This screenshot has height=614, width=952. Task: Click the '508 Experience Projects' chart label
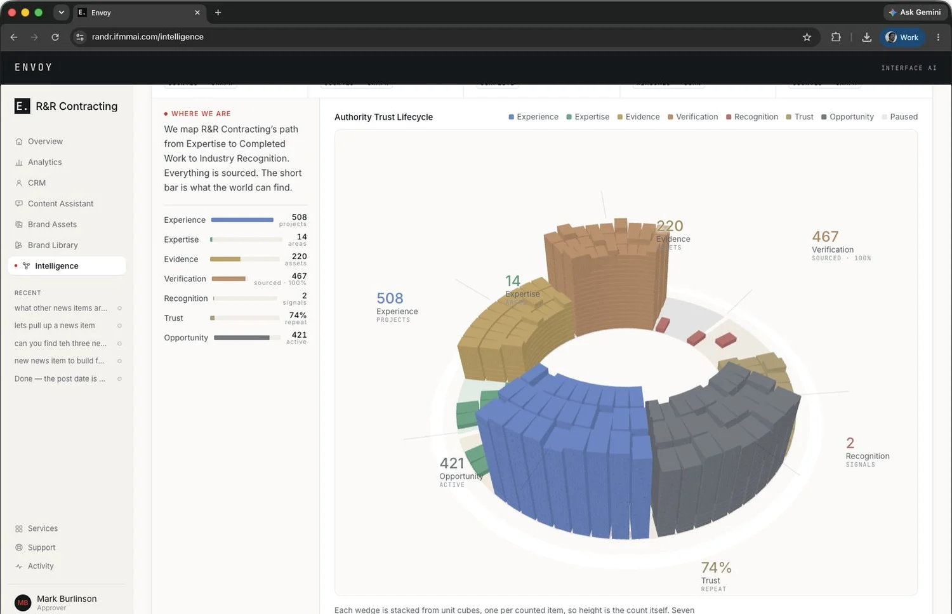point(397,307)
